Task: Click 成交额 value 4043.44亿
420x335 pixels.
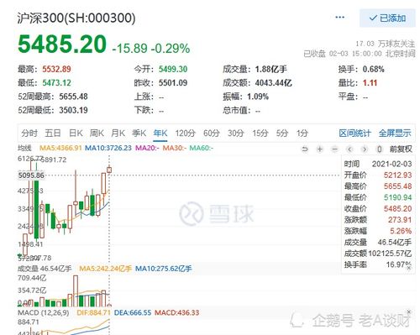Action: point(274,83)
